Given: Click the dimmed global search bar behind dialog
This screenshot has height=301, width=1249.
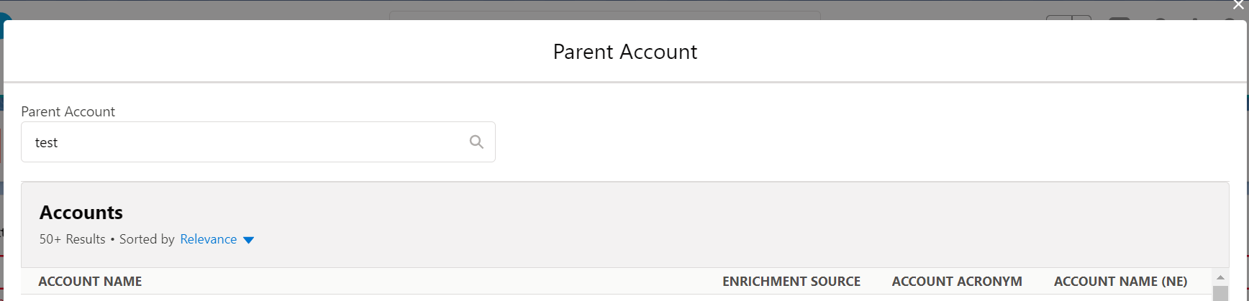Looking at the screenshot, I should click(604, 15).
